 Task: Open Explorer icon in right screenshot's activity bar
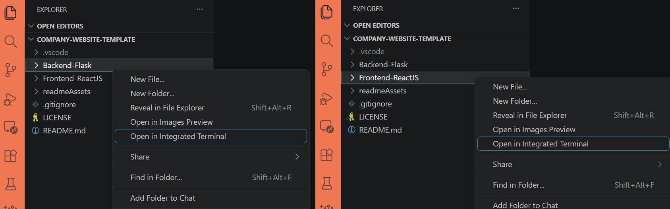tap(327, 12)
